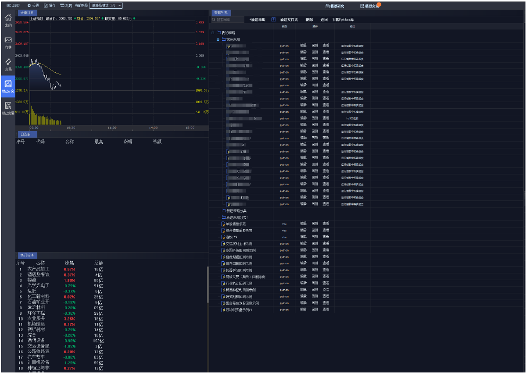Click 最高 column header in 自选股

tap(99, 142)
